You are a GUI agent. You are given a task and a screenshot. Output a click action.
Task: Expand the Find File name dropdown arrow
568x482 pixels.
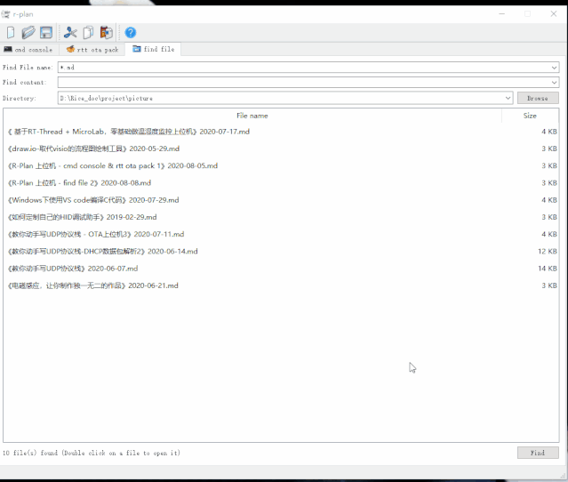554,68
